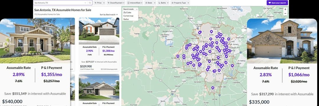Open the Beds filter dropdown
Viewport: 319px width, 106px height.
(x=150, y=3)
